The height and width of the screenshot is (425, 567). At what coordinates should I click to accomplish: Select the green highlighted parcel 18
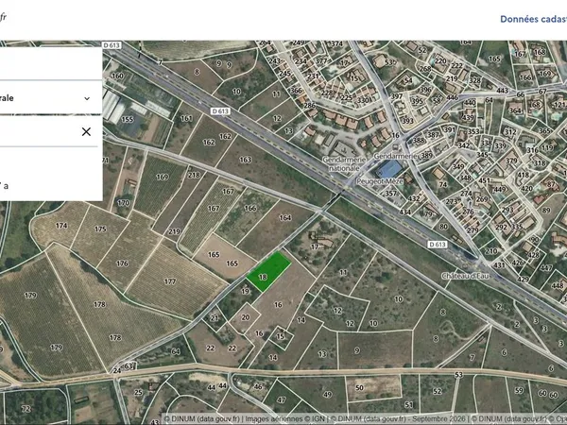268,271
